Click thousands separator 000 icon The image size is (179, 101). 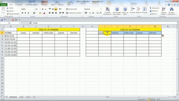click(x=93, y=13)
